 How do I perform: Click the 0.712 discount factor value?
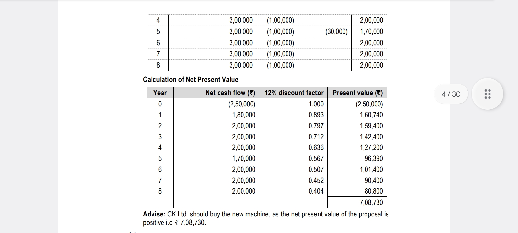point(316,137)
